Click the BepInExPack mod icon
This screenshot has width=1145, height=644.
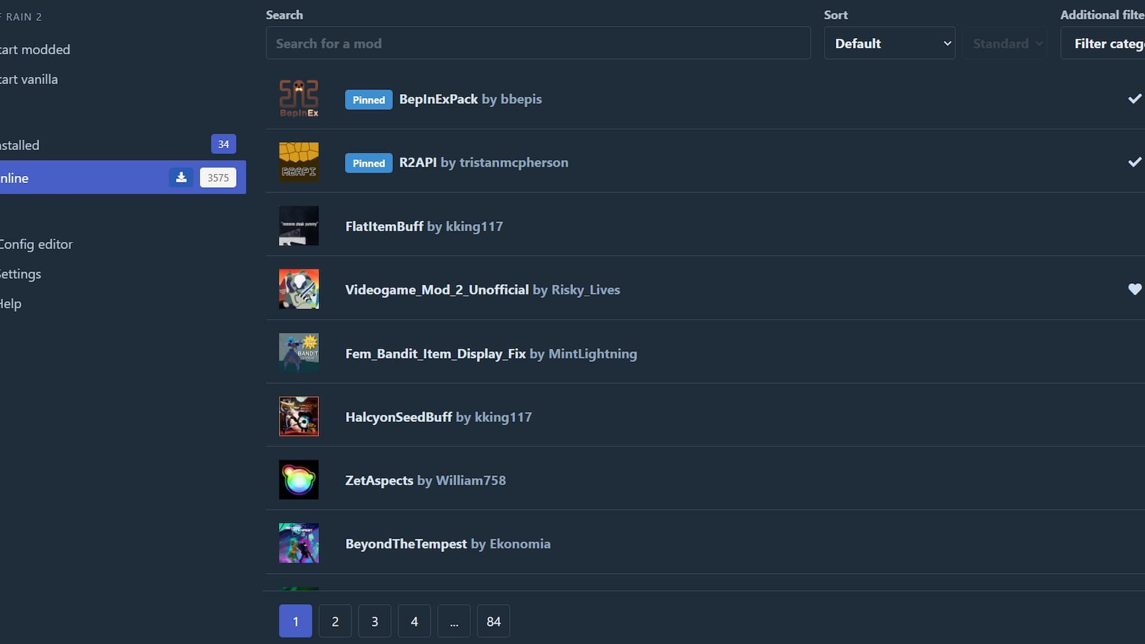299,98
